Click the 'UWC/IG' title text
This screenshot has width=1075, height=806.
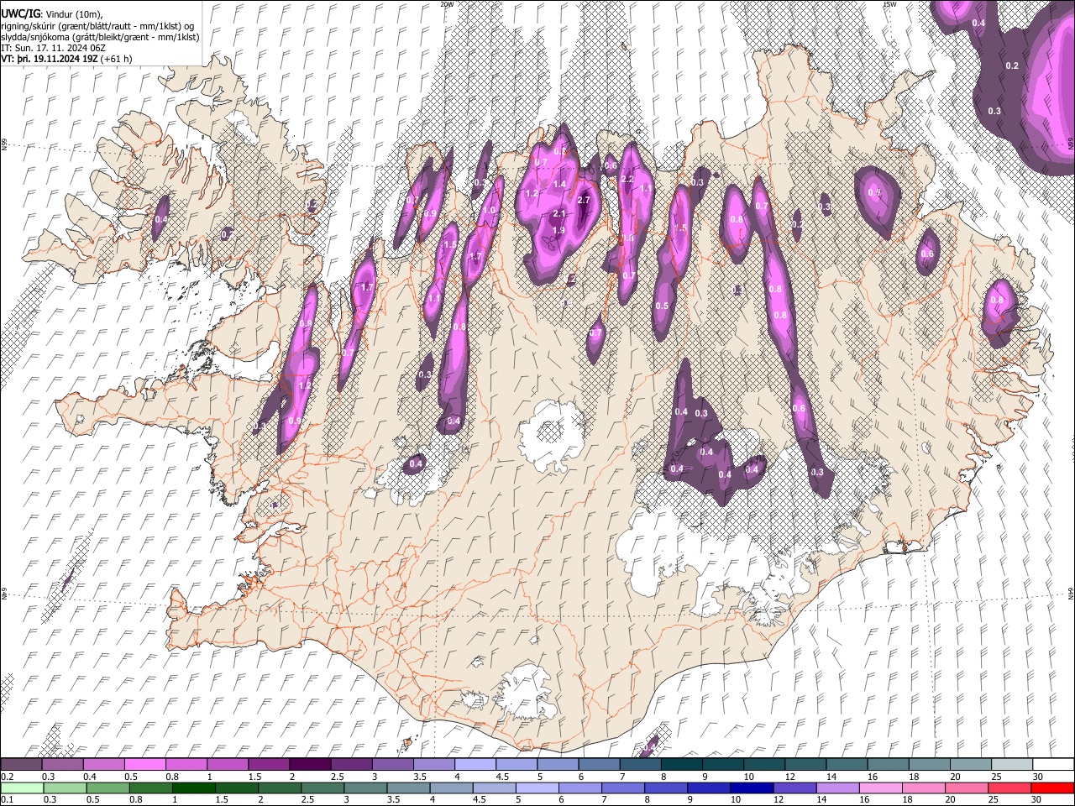point(18,14)
